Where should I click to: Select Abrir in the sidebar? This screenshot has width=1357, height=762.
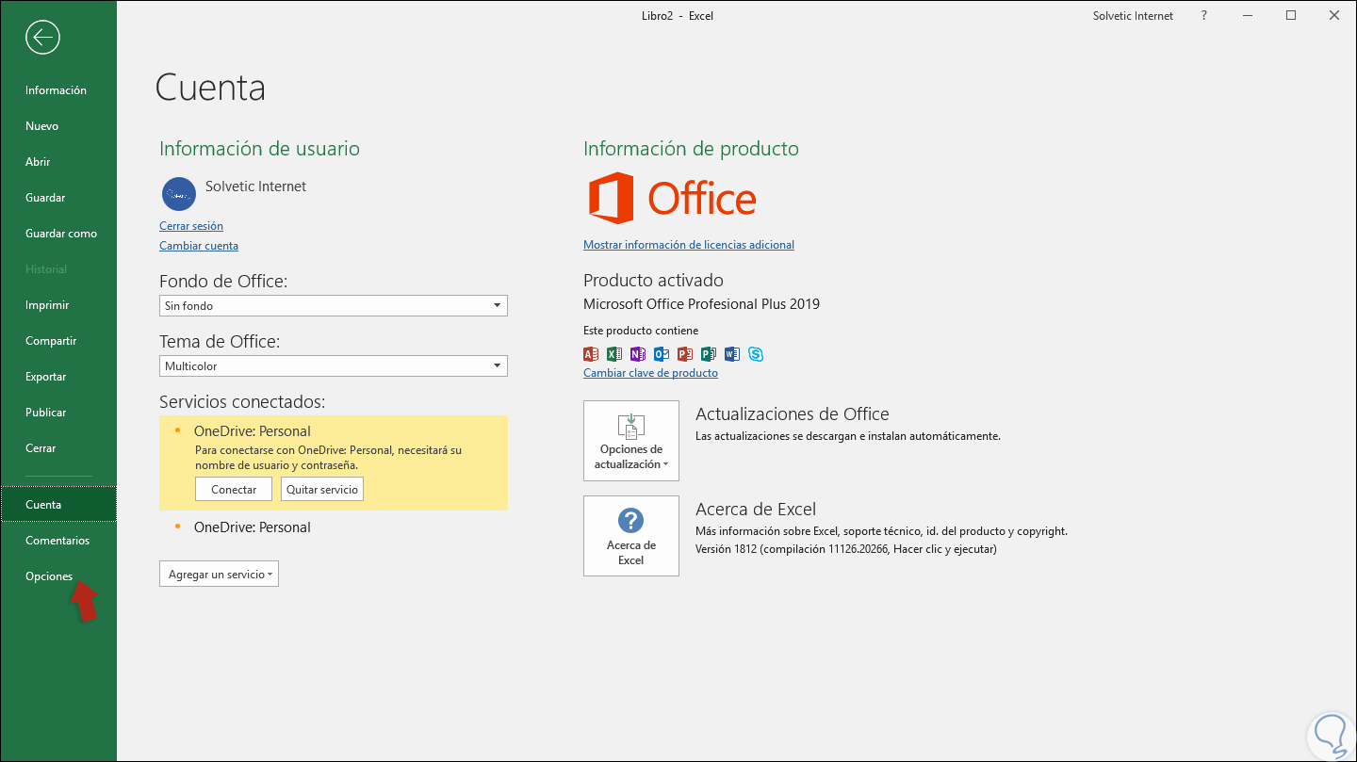coord(58,162)
